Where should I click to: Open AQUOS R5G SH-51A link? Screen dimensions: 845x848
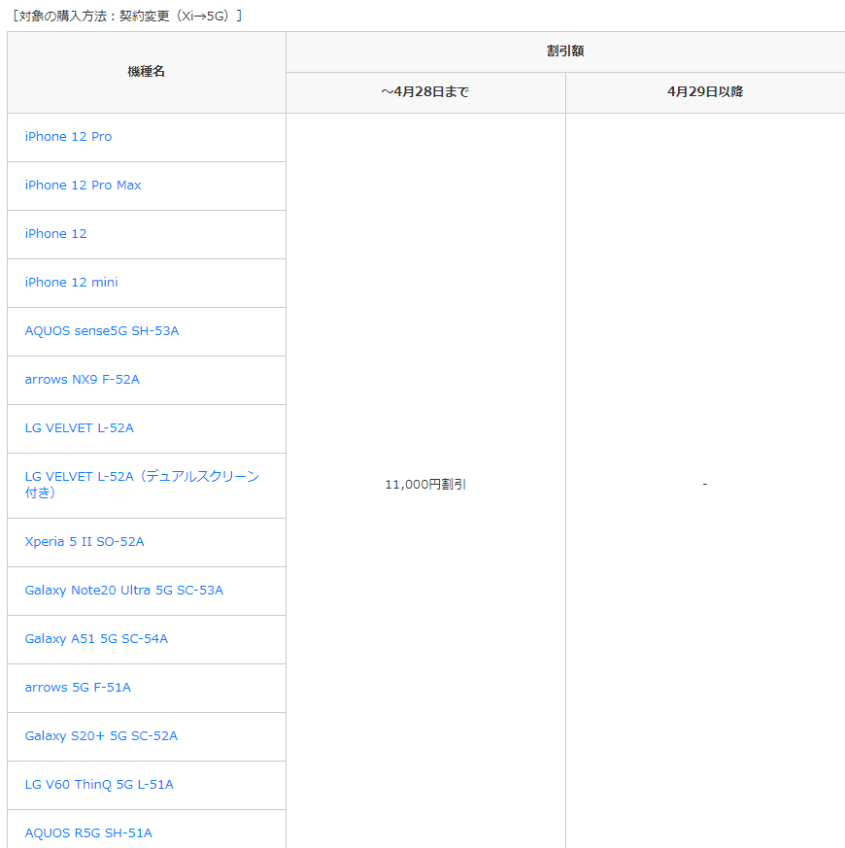[x=88, y=833]
